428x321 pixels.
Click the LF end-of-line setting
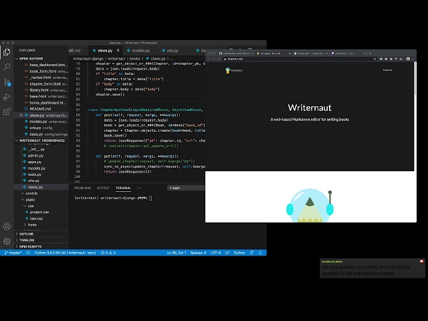click(x=227, y=253)
